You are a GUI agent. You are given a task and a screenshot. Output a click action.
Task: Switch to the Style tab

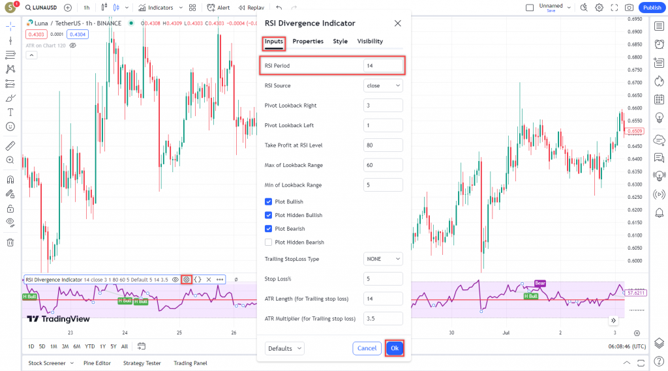pos(341,41)
